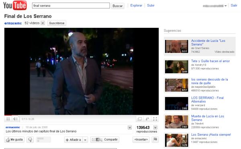
Task: Click the Suscribirse button
Action: click(x=57, y=23)
